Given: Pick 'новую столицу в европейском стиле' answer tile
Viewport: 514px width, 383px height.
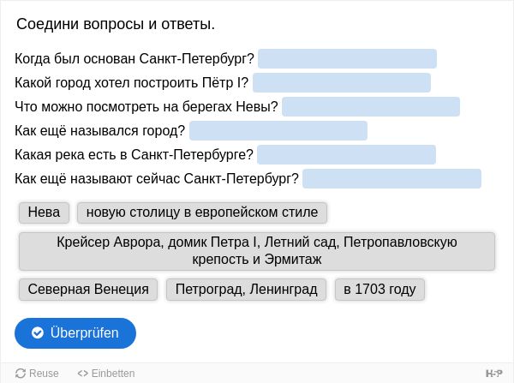Looking at the screenshot, I should pyautogui.click(x=202, y=212).
